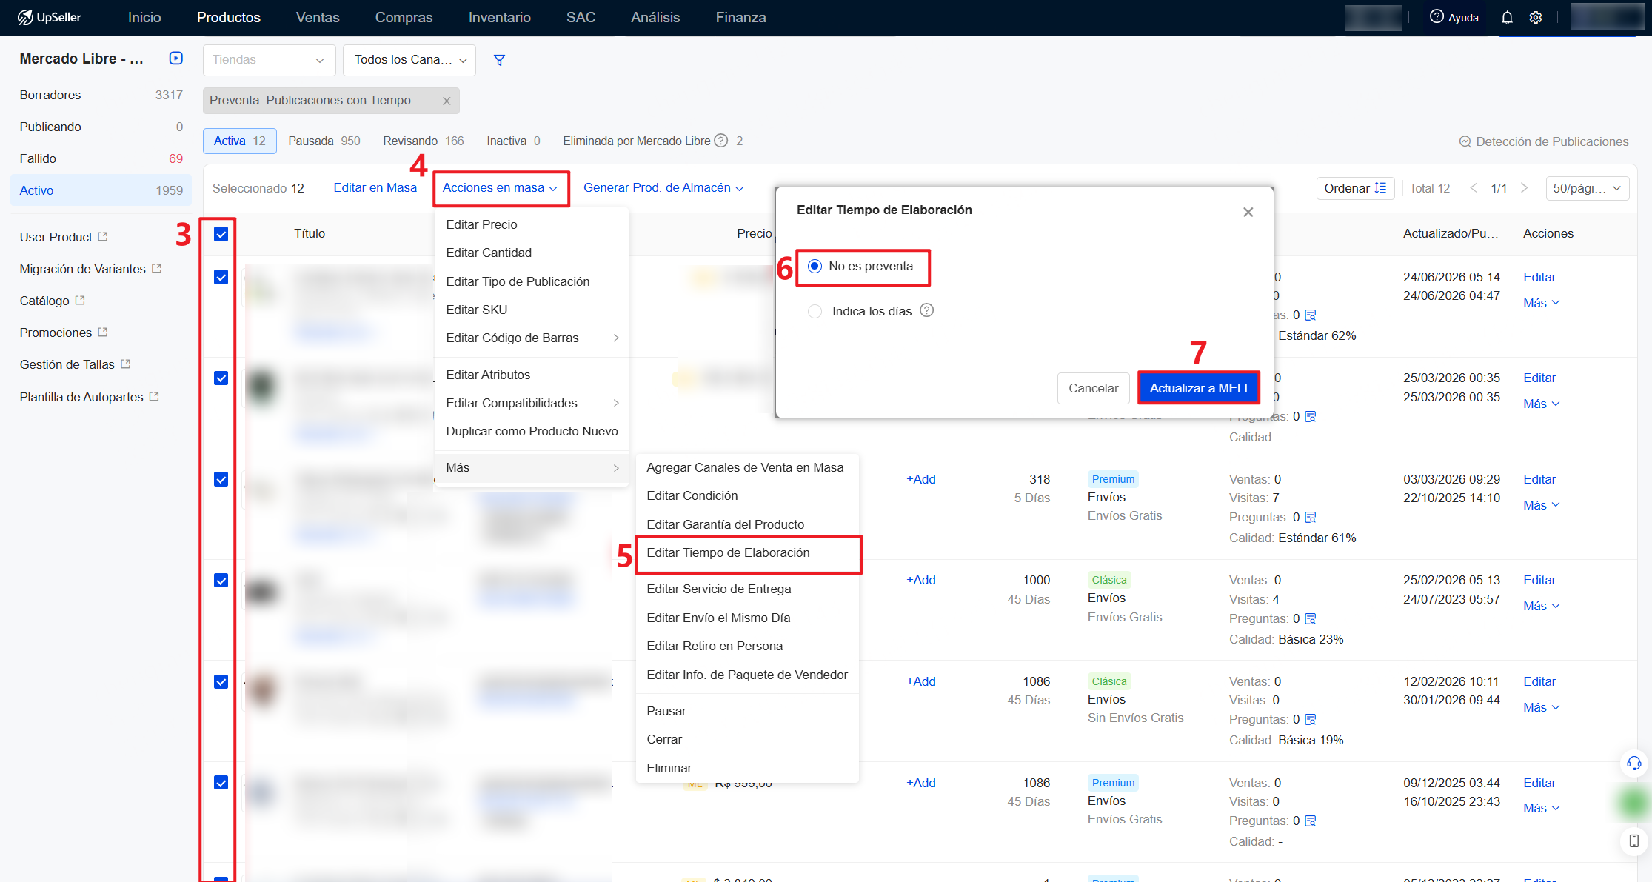This screenshot has height=882, width=1652.
Task: Click the Preguntas icon in the Estándar 62% row
Action: [x=1311, y=315]
